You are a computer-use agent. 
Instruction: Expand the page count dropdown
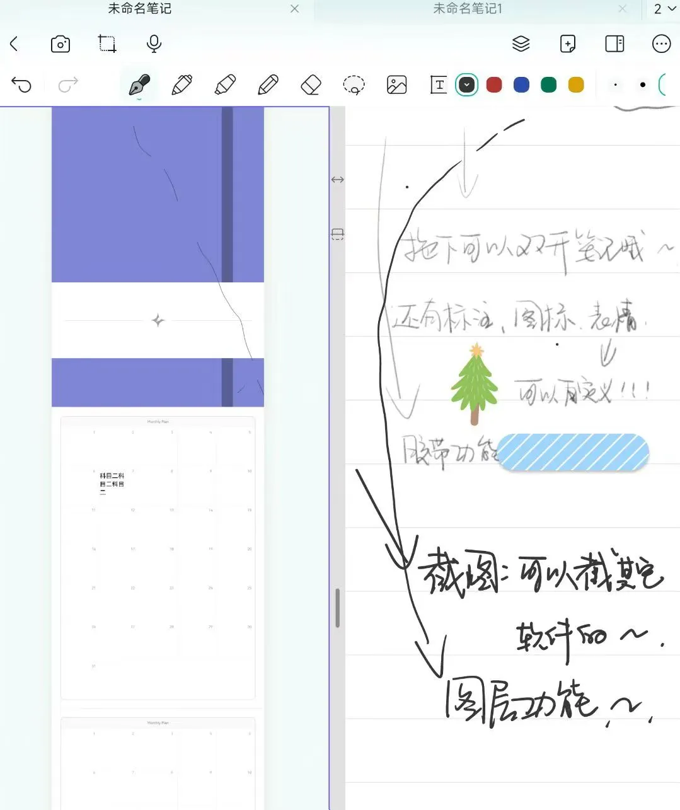(666, 9)
